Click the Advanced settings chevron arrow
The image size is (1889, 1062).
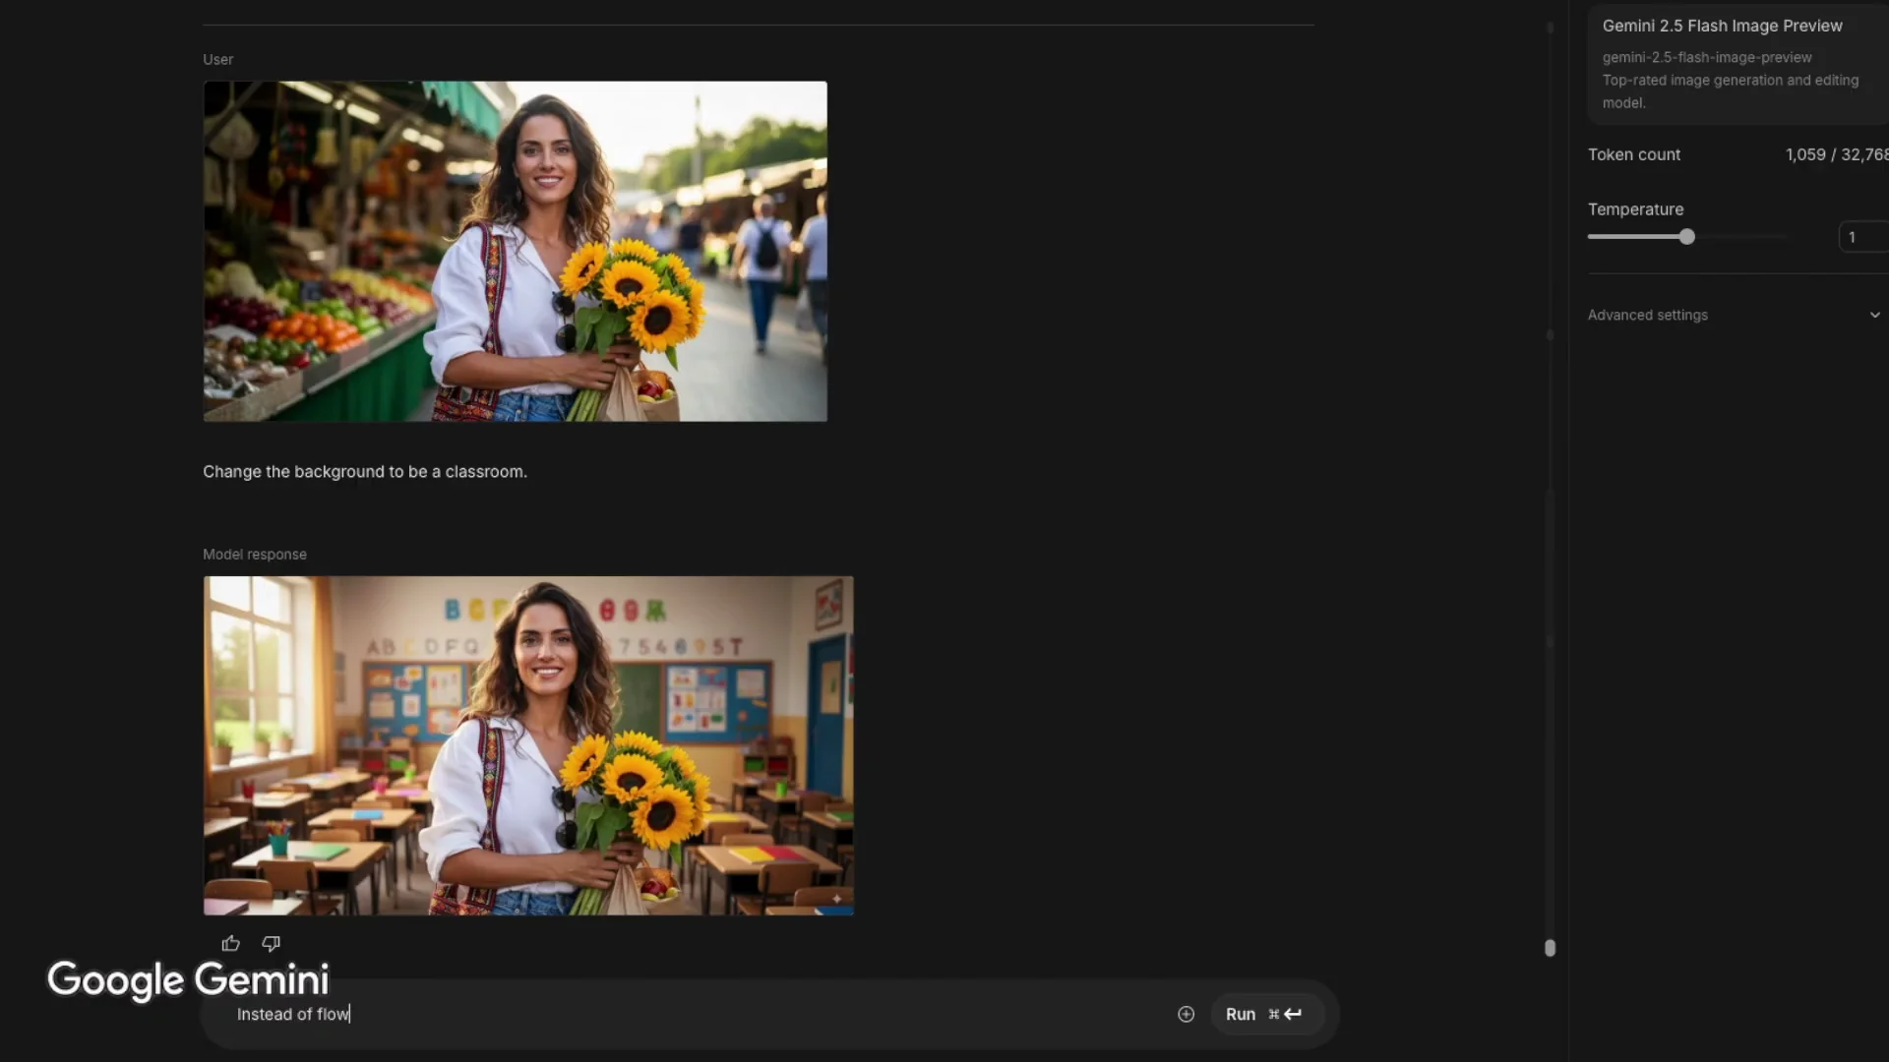click(x=1875, y=315)
